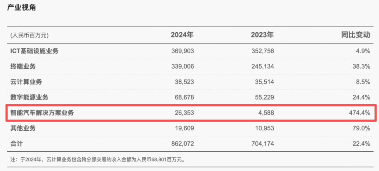Select the 其他业务 row label

(23, 128)
